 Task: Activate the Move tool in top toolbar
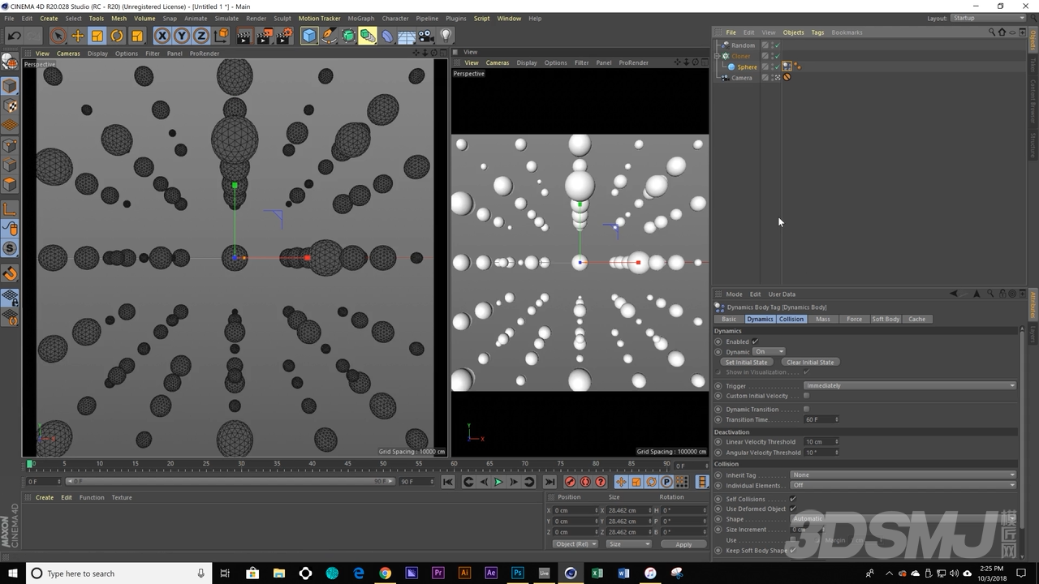78,36
